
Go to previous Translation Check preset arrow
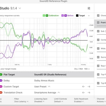pyautogui.click(x=83, y=92)
